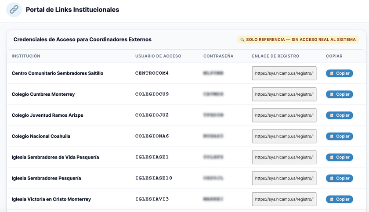
Task: Click username IGLESIASE10
Action: (x=154, y=178)
